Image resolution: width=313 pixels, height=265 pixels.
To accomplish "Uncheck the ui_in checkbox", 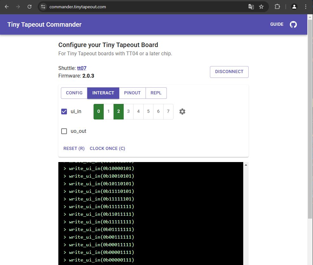I will click(64, 111).
